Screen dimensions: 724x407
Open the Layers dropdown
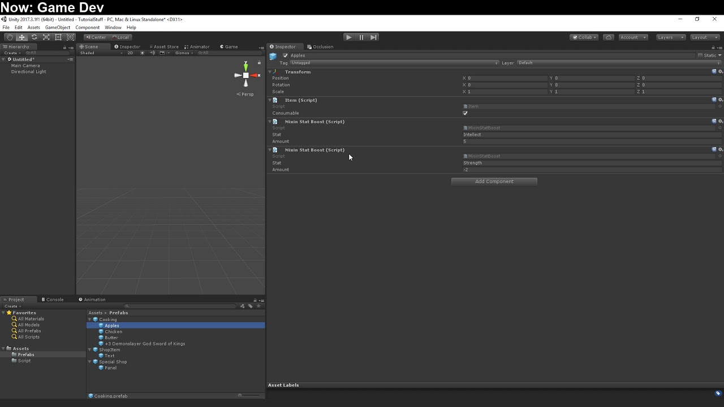(670, 37)
